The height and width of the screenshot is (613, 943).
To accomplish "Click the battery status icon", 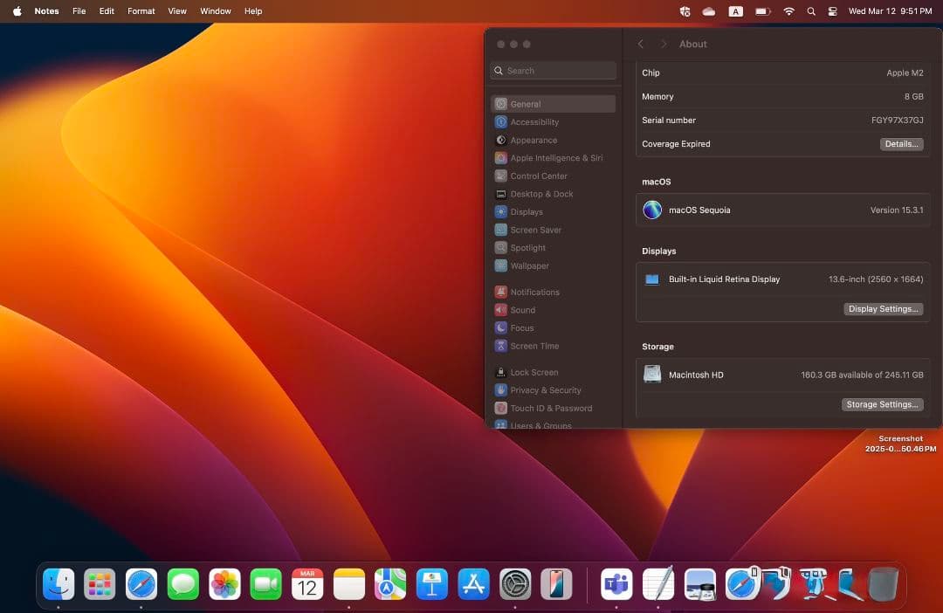I will [x=762, y=10].
